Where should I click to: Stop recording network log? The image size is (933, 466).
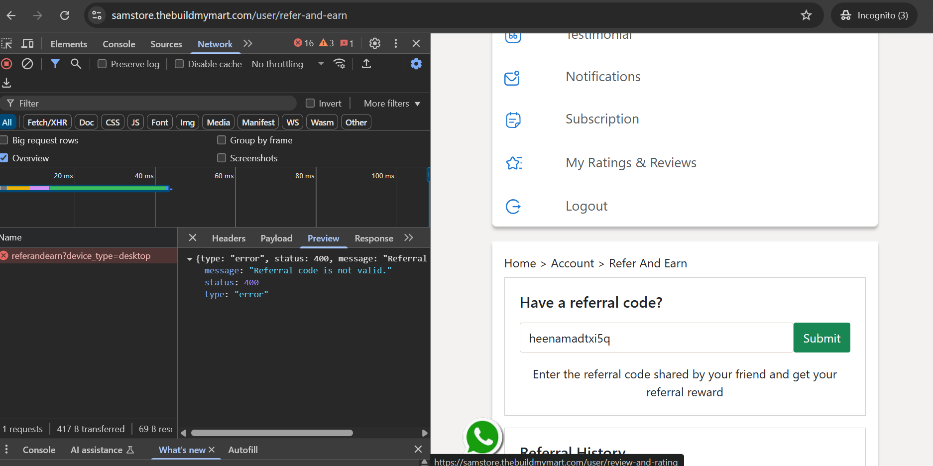point(6,64)
